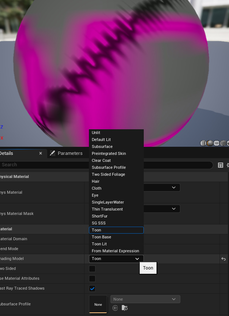Image resolution: width=229 pixels, height=316 pixels.
Task: Choose Toon Lit shading model
Action: (99, 244)
